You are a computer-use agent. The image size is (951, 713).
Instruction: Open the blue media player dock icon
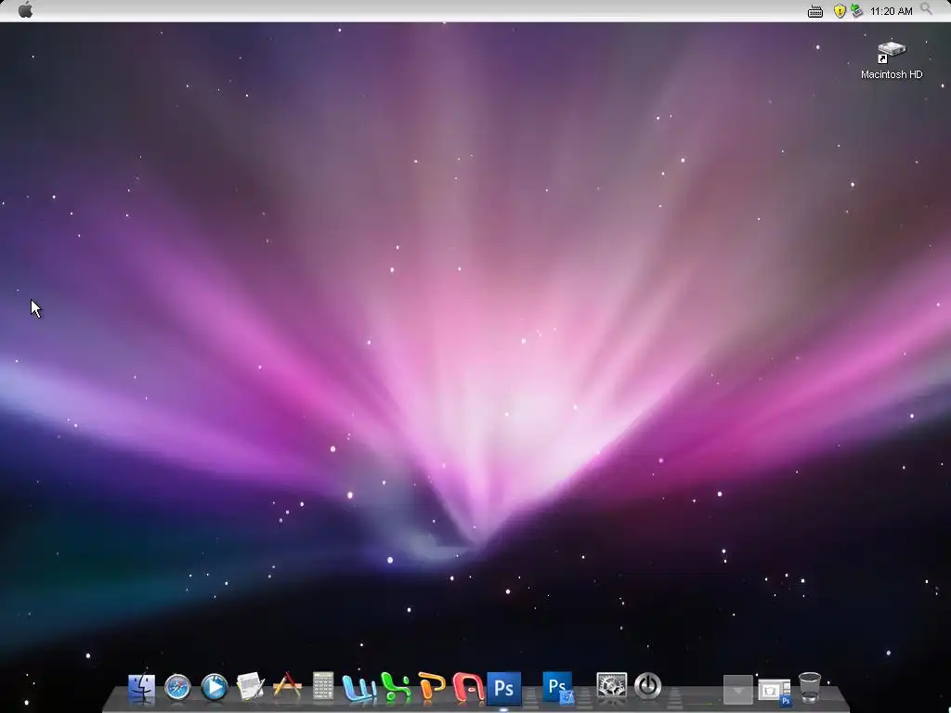click(x=215, y=688)
